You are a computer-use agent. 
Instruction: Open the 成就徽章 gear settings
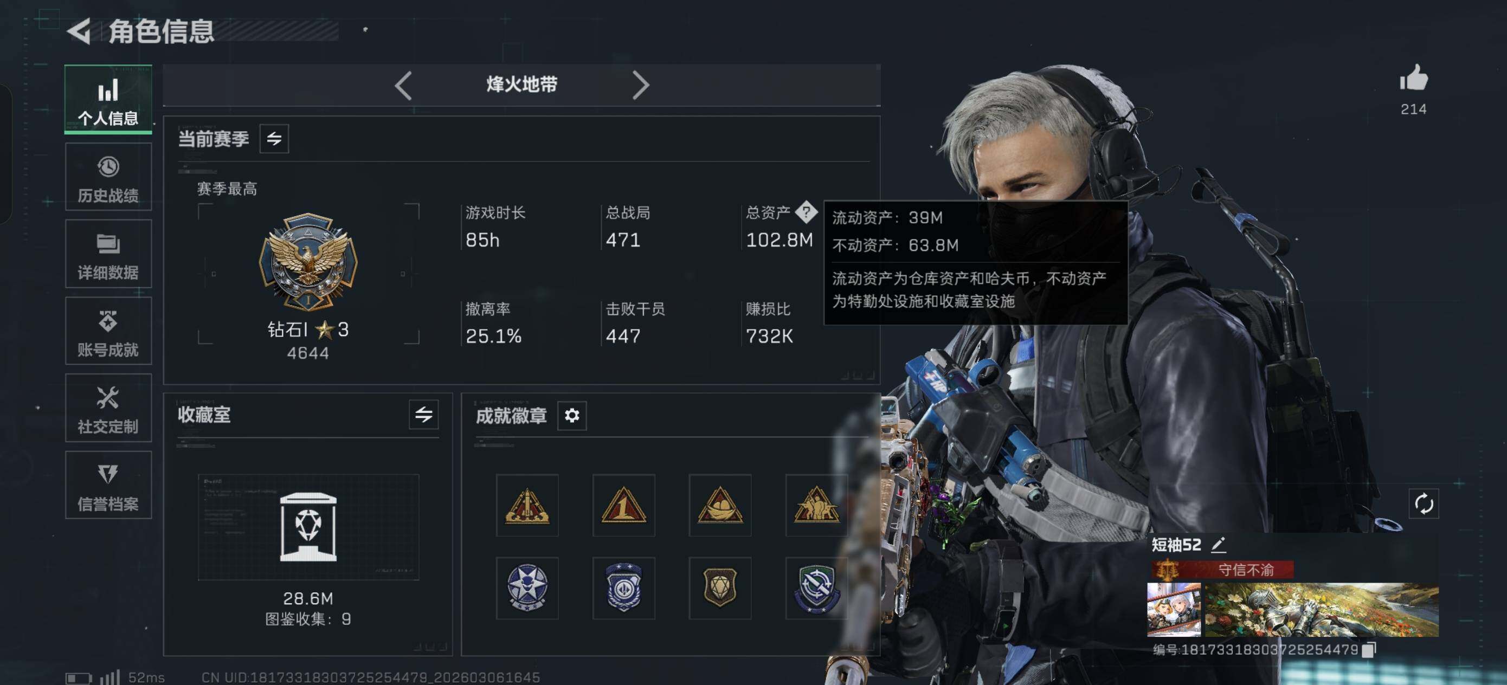pos(571,415)
